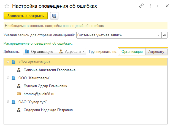Viewport: 173px width, 128px height.
Task: Click the envelope icon for hromov@audit68.ru
Action: (x=19, y=94)
